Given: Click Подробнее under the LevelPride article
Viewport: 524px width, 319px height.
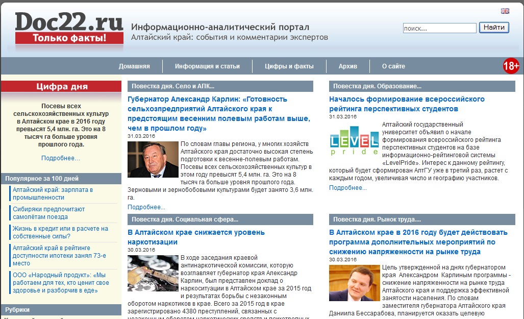Looking at the screenshot, I should point(347,188).
